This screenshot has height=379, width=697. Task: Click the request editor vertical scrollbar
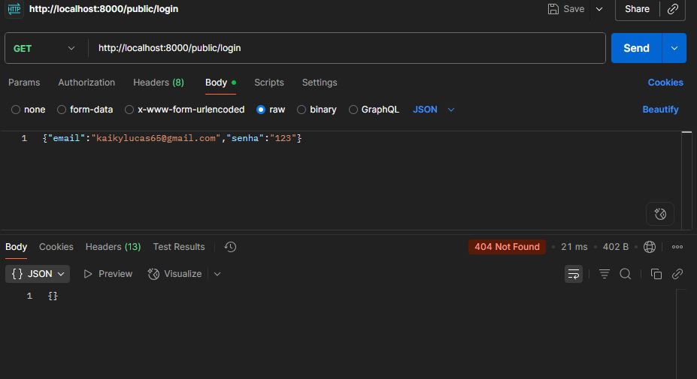(x=686, y=180)
